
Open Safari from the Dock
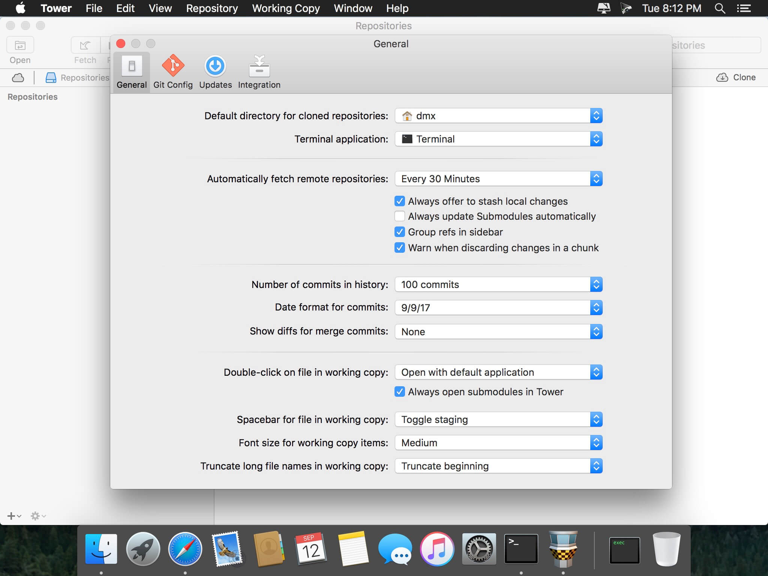185,549
